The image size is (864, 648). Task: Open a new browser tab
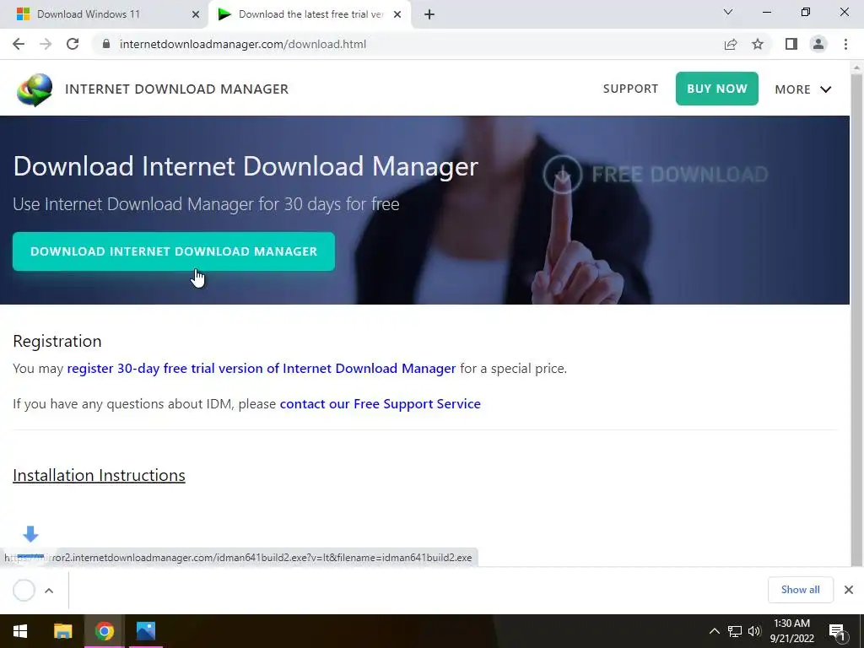point(429,15)
